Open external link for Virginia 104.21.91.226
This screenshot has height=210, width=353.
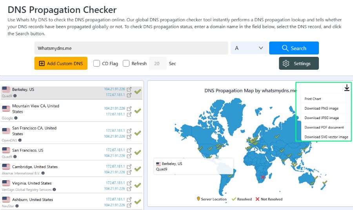pyautogui.click(x=129, y=188)
